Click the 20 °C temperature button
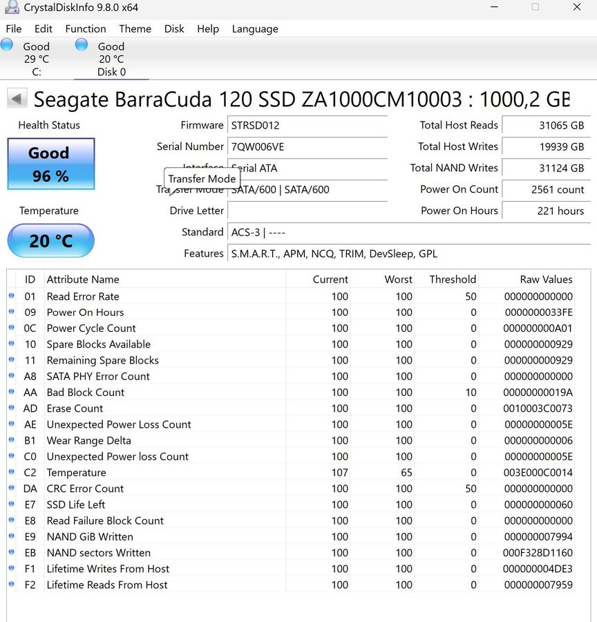Viewport: 597px width, 622px height. click(50, 241)
